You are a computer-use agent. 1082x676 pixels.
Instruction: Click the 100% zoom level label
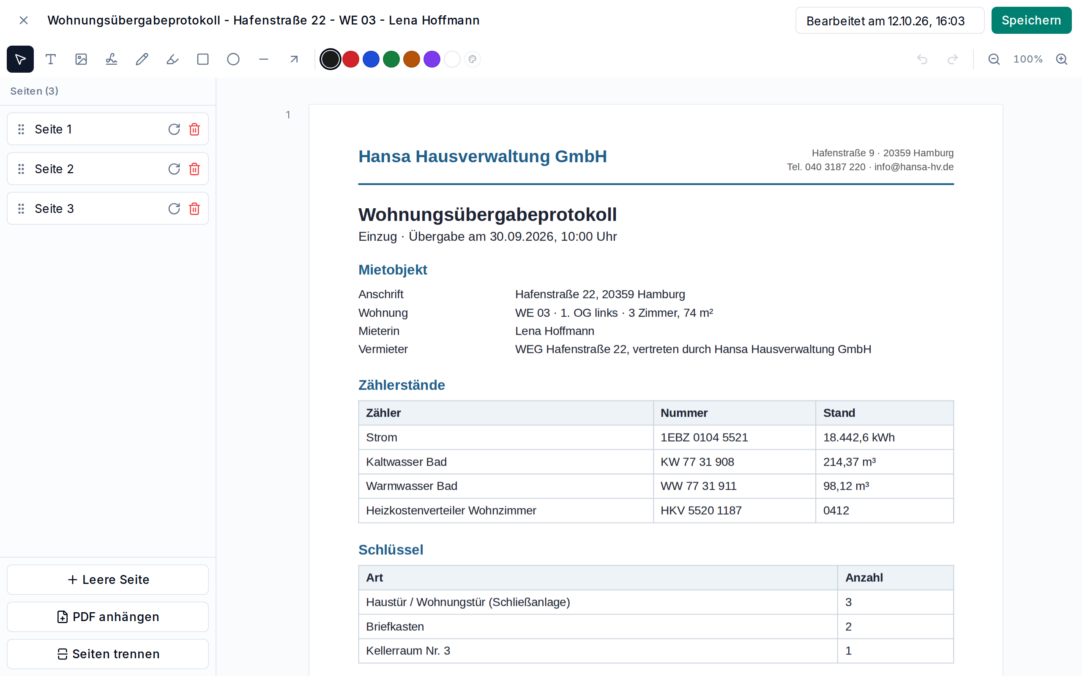[1027, 59]
